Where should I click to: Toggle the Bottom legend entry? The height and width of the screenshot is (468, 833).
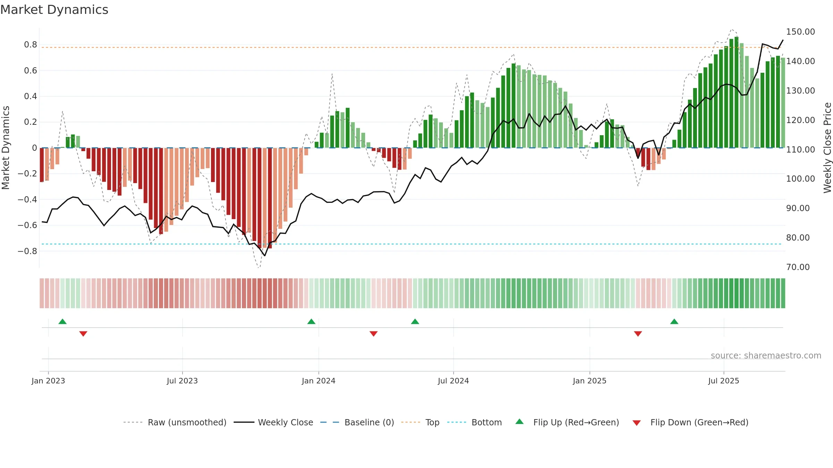point(474,422)
